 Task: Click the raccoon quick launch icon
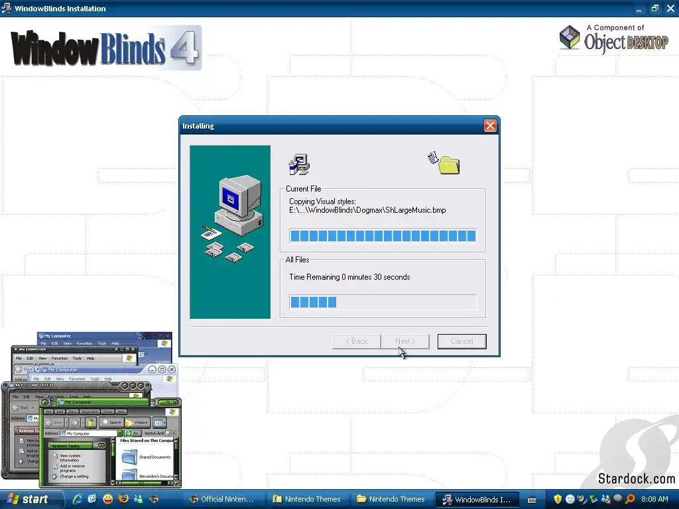coord(154,499)
